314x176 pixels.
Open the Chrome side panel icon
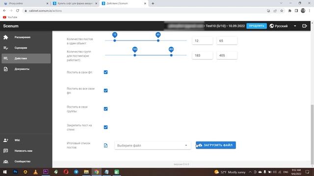point(296,11)
